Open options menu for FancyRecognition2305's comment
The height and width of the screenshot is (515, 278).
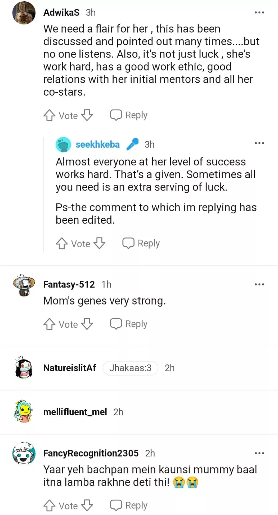pos(259,453)
